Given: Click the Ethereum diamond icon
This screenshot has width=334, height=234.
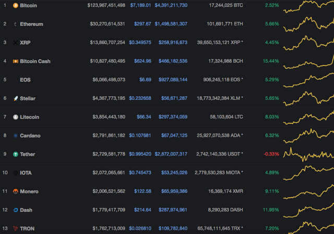Looking at the screenshot, I should (x=15, y=24).
